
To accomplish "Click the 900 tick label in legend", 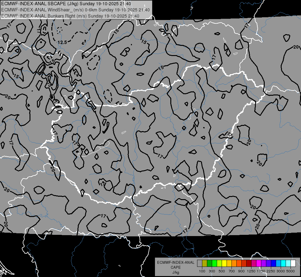I will pyautogui.click(x=241, y=271).
